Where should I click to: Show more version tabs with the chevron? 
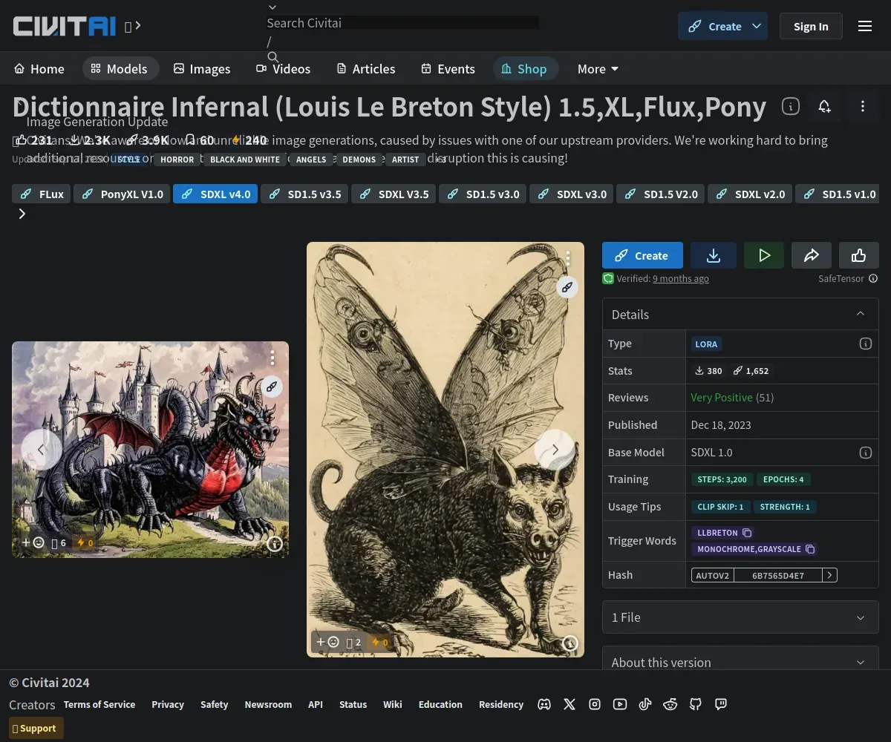(x=22, y=214)
